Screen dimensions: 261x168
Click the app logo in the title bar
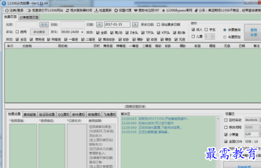click(x=4, y=3)
